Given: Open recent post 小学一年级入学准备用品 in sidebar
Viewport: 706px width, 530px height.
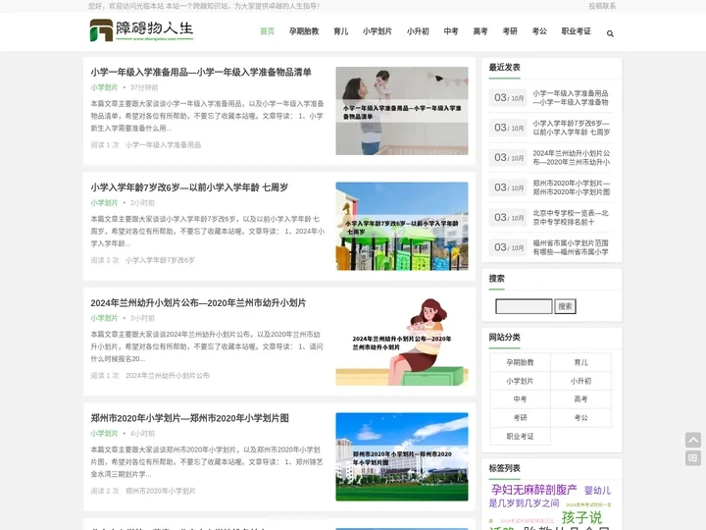Looking at the screenshot, I should tap(571, 98).
